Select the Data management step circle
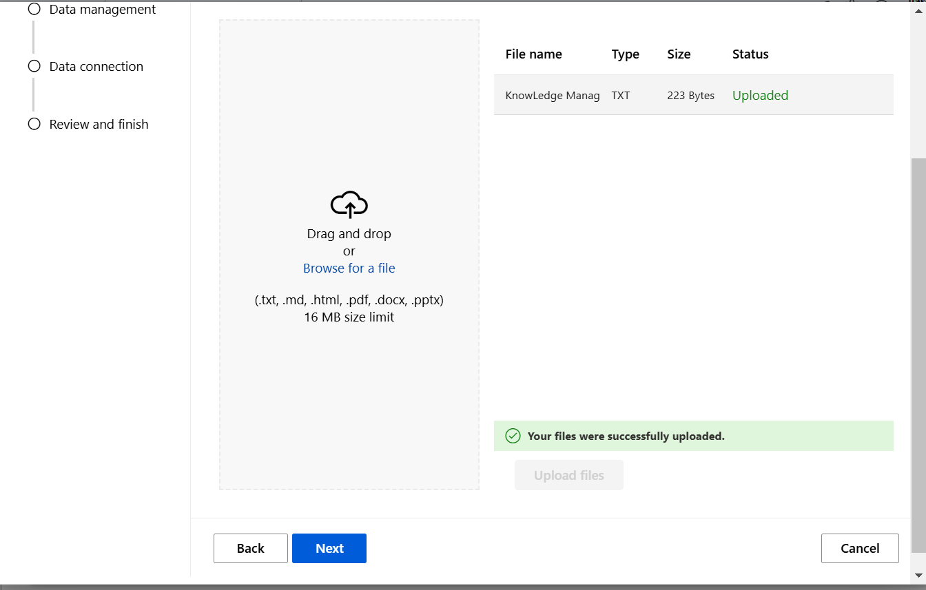926x590 pixels. tap(34, 9)
